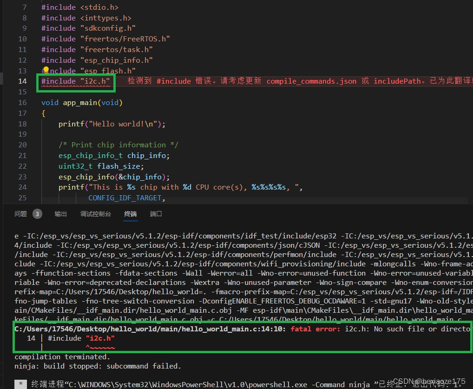Screen dimensions: 473x389
Task: Click the void app_main(void) declaration
Action: 82,103
